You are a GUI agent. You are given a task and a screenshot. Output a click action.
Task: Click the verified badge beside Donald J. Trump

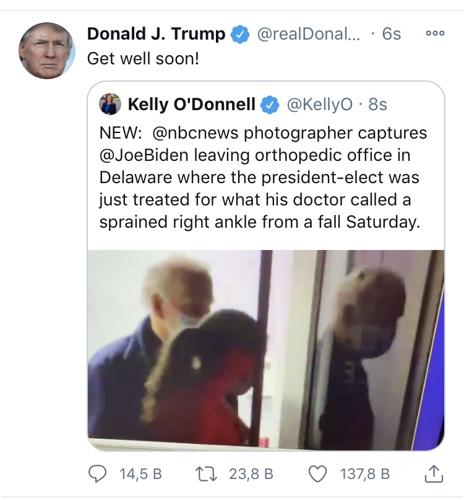coord(240,34)
